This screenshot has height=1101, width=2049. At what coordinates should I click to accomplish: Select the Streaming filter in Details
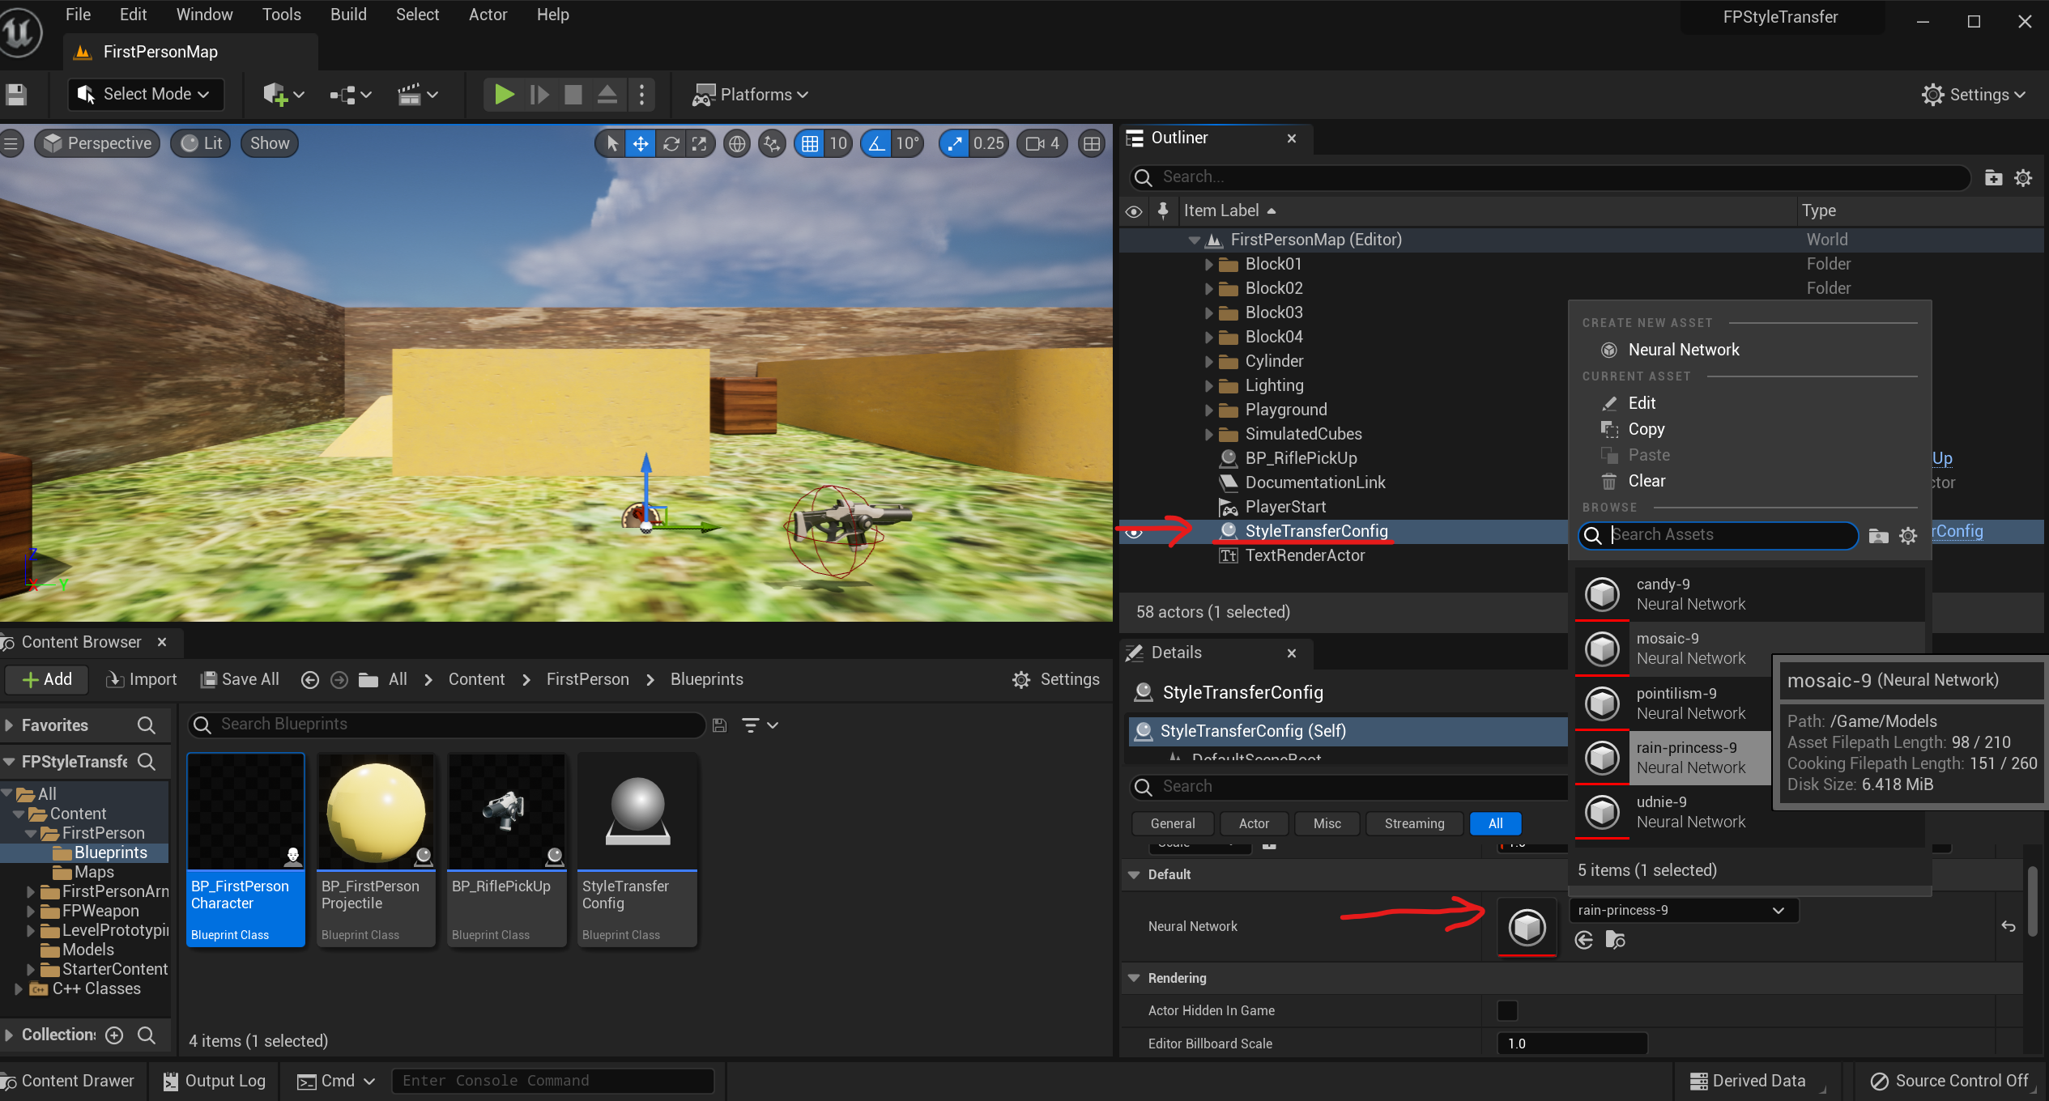[x=1414, y=824]
